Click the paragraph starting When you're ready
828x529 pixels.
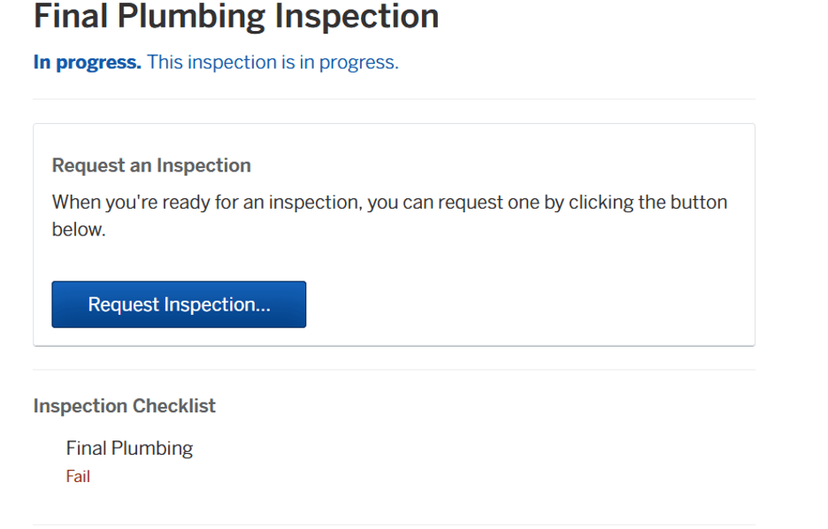pos(390,215)
